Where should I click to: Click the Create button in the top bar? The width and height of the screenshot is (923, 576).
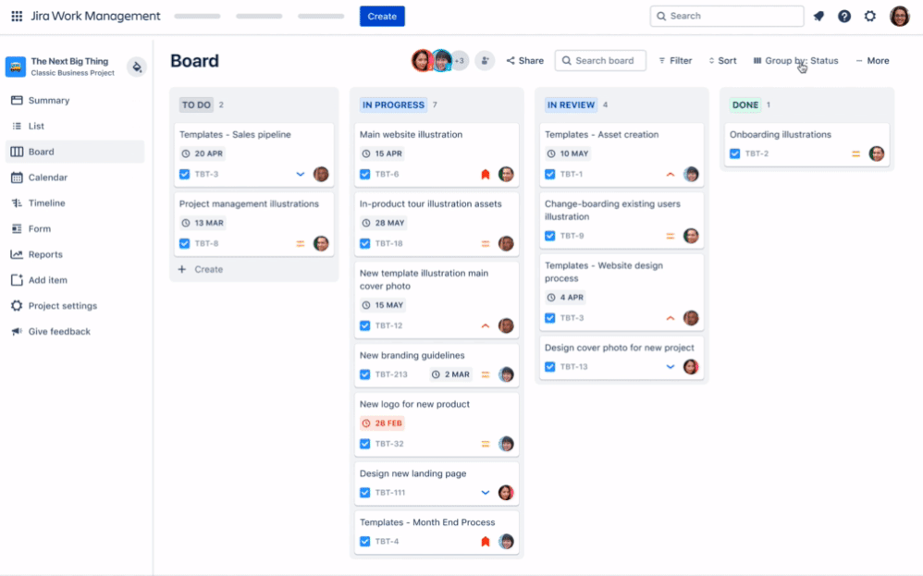(x=382, y=16)
